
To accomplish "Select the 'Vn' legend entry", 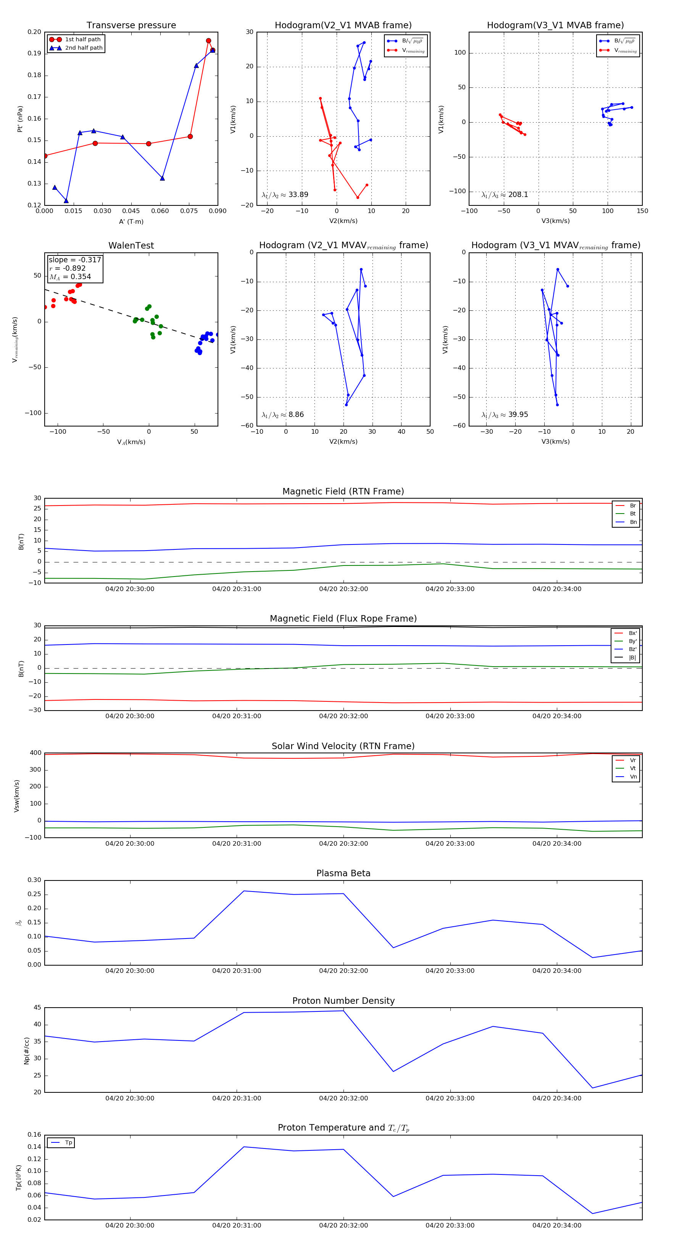I will coord(626,777).
